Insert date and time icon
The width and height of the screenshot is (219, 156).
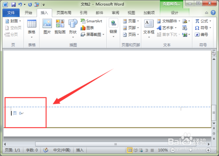pyautogui.click(x=185, y=28)
